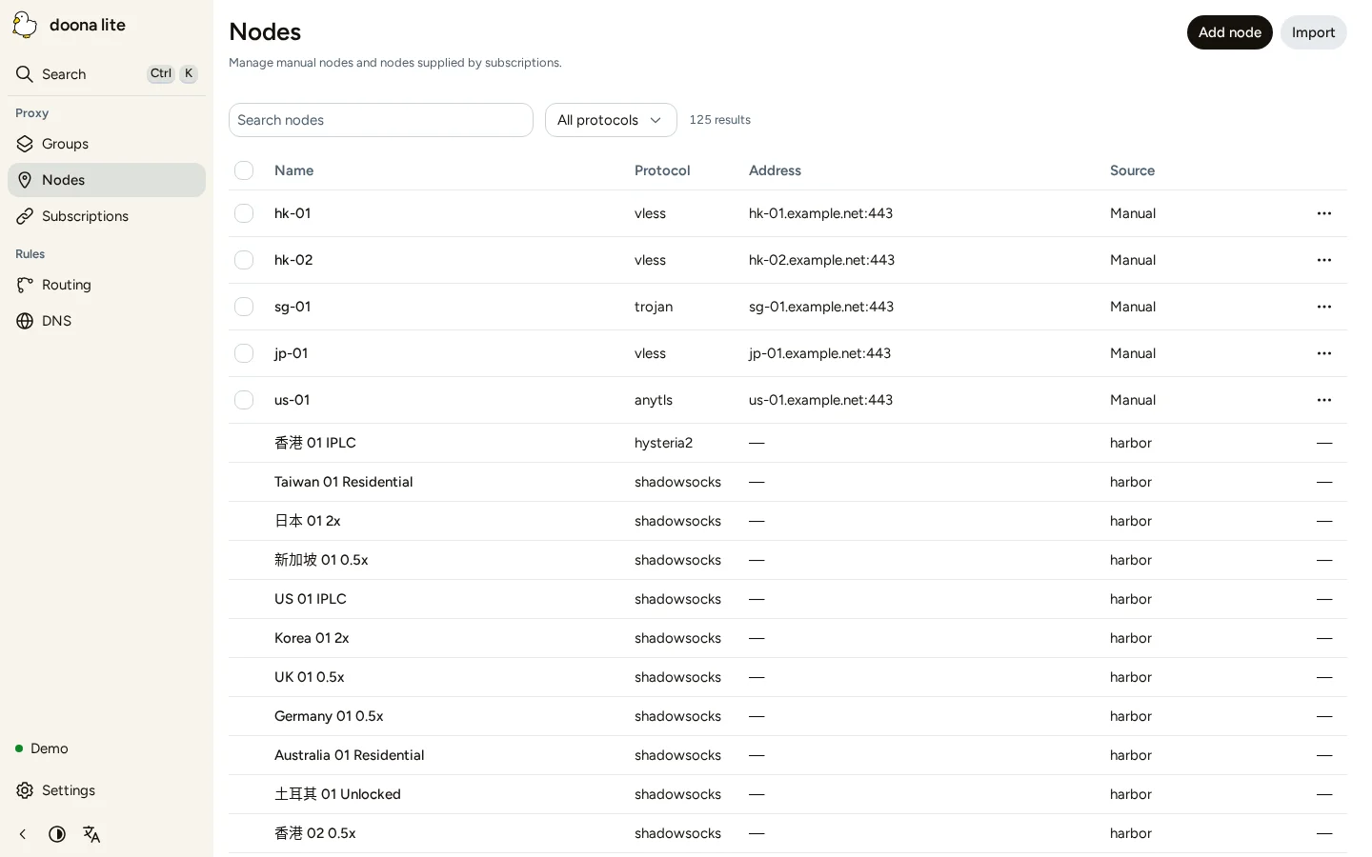Open the more actions menu for us-01
1372x857 pixels.
(x=1324, y=400)
